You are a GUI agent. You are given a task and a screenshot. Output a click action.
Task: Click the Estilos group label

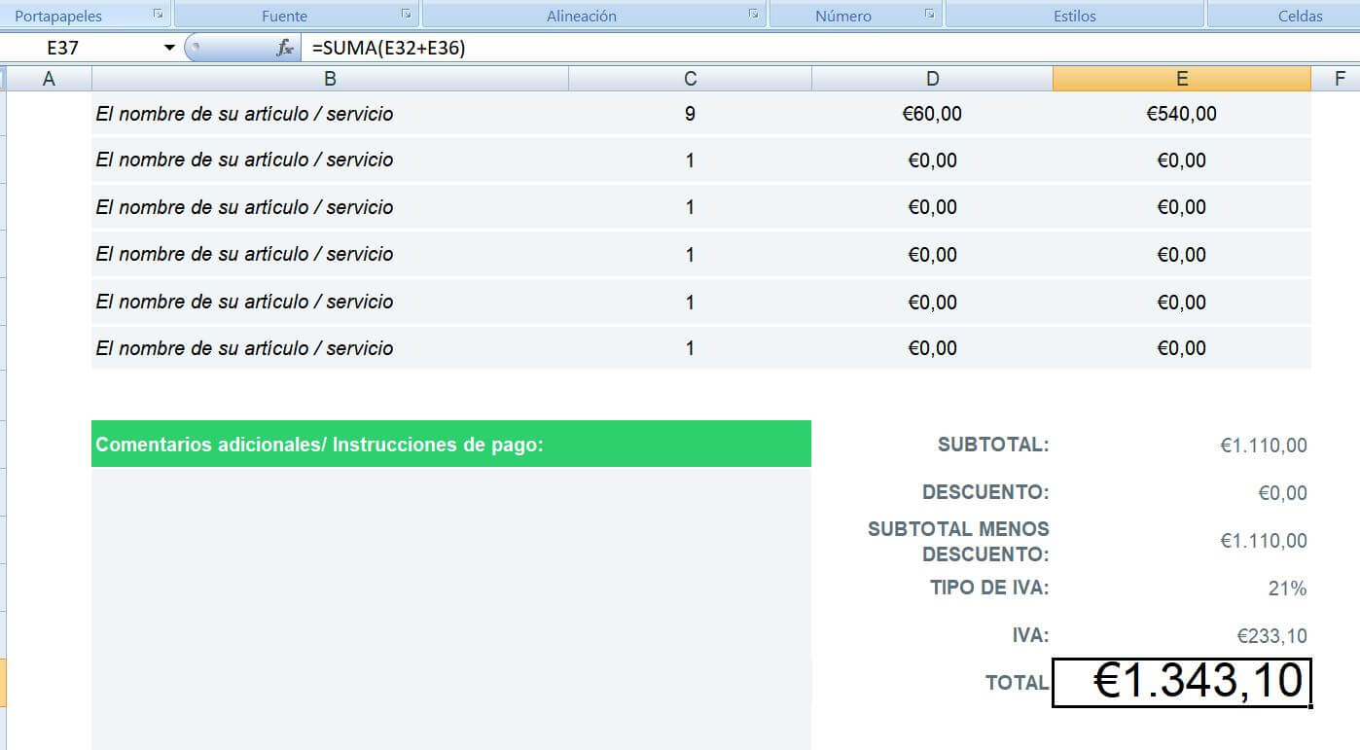coord(1074,16)
